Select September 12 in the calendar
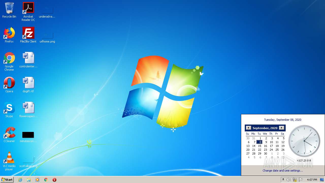 click(283, 142)
